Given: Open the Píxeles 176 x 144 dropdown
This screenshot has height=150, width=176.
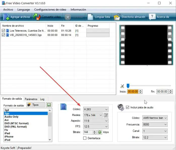Looking at the screenshot, I should (x=93, y=115).
